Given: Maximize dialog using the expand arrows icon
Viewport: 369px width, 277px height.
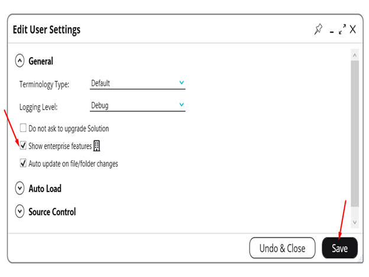Looking at the screenshot, I should tap(342, 29).
